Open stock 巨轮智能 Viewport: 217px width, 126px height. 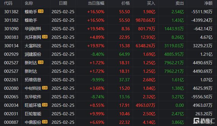coord(33,114)
